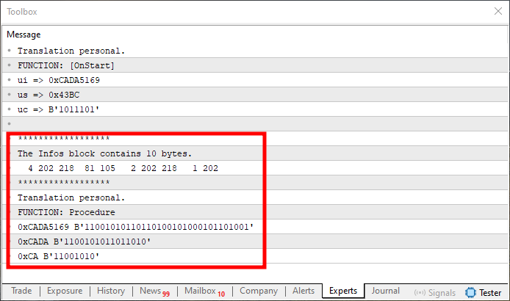Select the '0xCADA5169 B'1100...' binary row

(255, 227)
